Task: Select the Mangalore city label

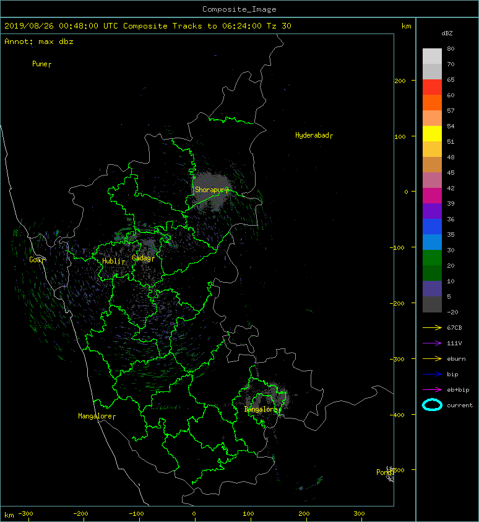Action: point(97,416)
